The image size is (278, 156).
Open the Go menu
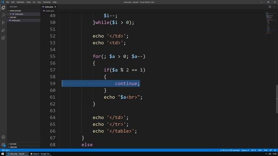tap(34, 2)
